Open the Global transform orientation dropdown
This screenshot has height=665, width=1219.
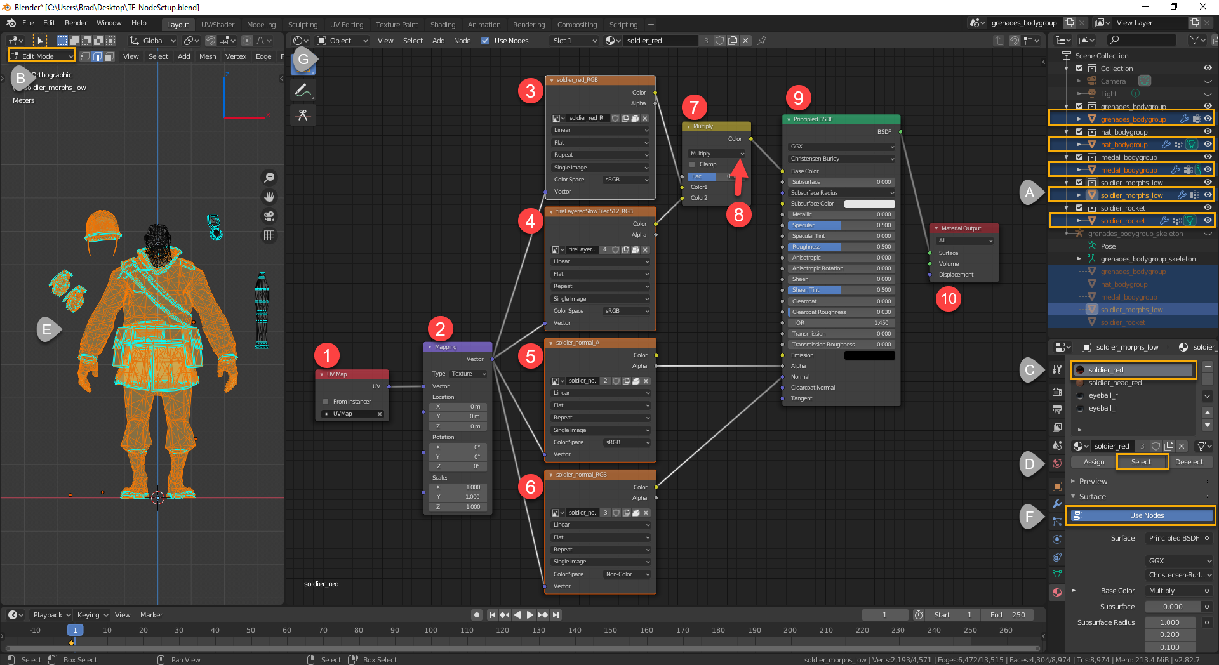[153, 41]
